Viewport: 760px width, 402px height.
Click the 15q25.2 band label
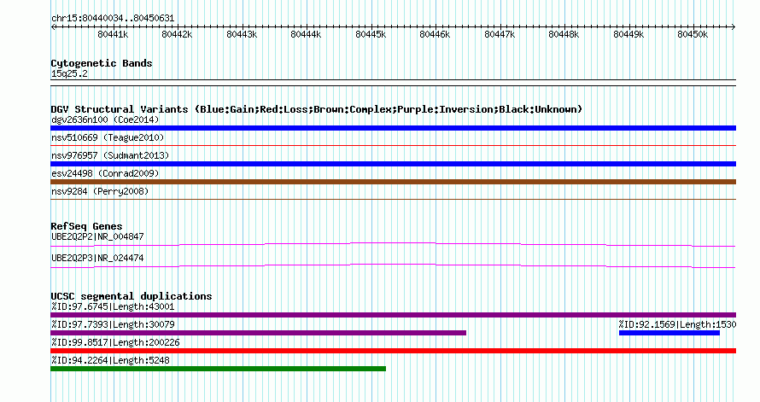69,73
